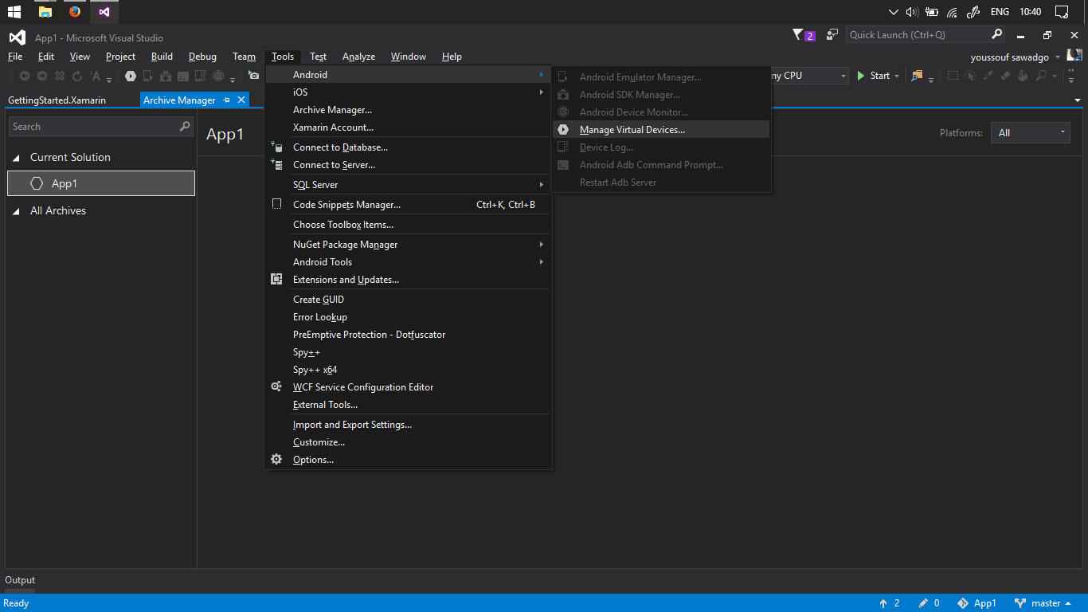Click the volume icon in system tray
This screenshot has height=612, width=1088.
(912, 12)
